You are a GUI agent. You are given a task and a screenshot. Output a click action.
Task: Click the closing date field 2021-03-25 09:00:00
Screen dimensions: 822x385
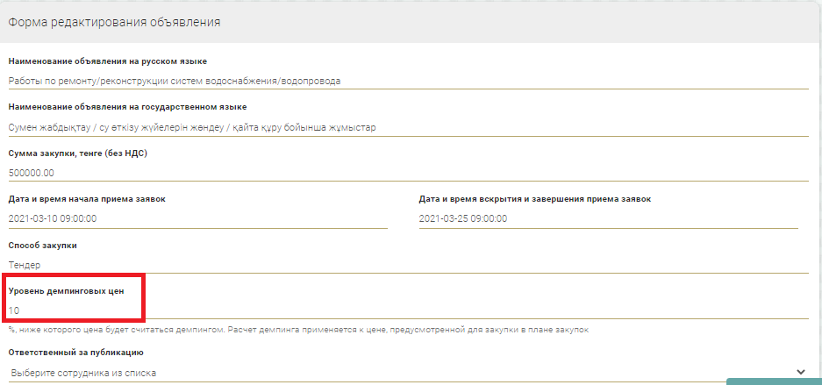click(608, 218)
